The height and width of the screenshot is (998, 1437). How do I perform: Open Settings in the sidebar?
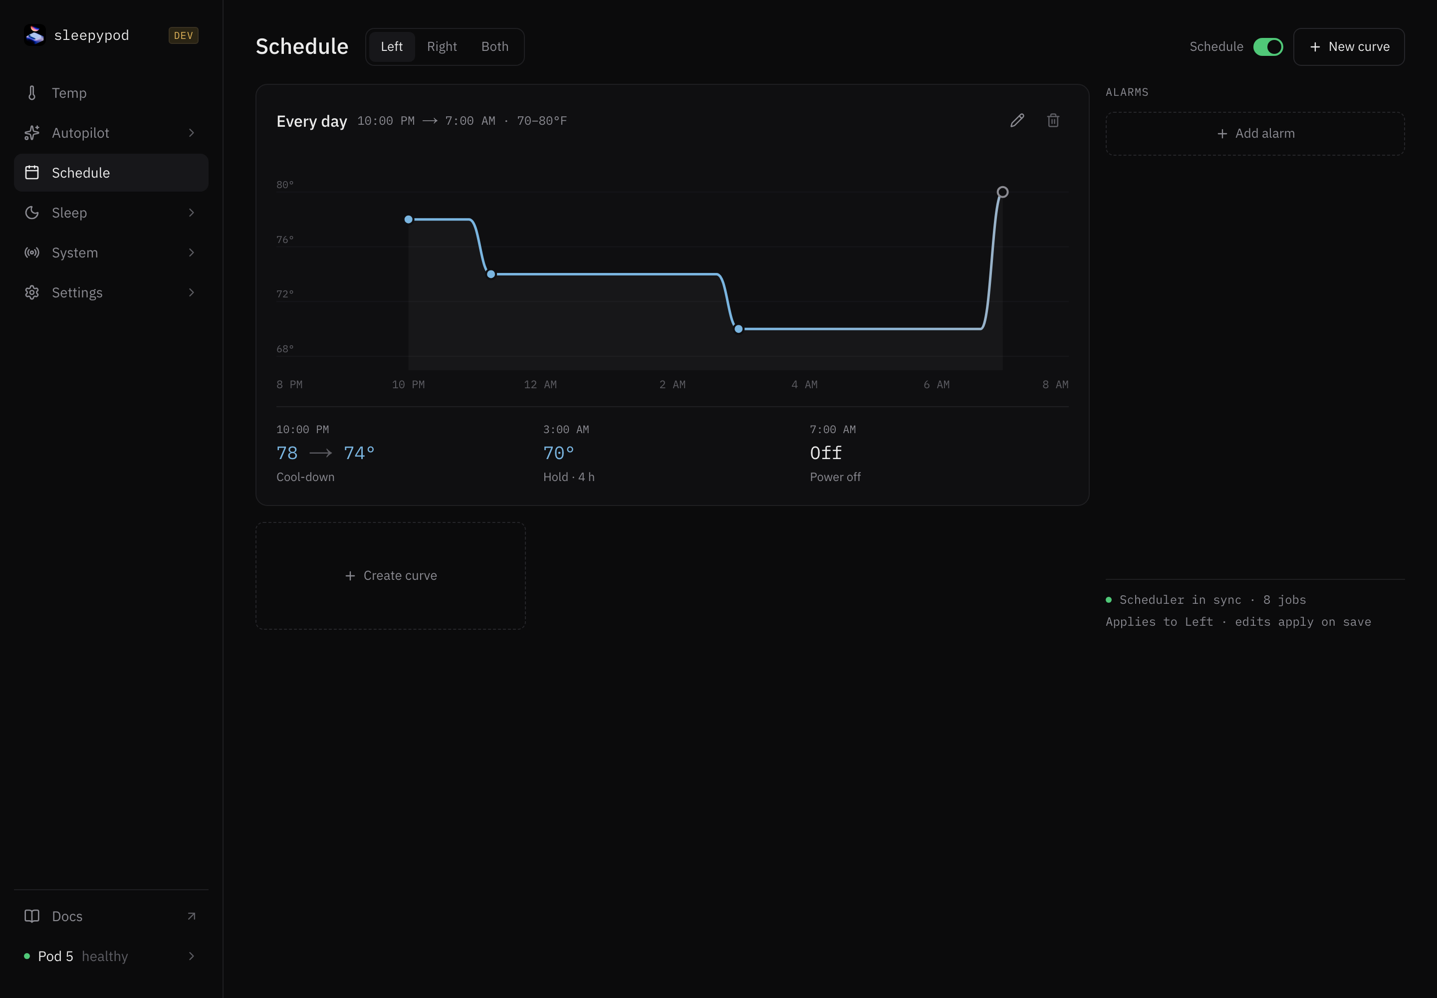[111, 292]
